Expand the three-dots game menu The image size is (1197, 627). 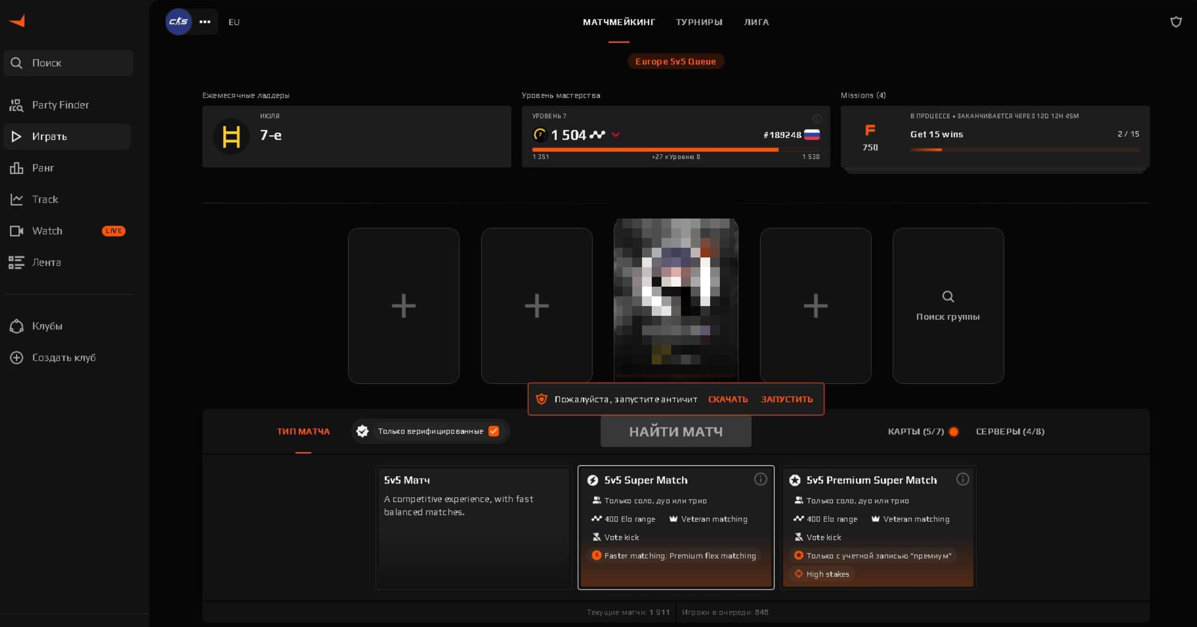pyautogui.click(x=205, y=21)
